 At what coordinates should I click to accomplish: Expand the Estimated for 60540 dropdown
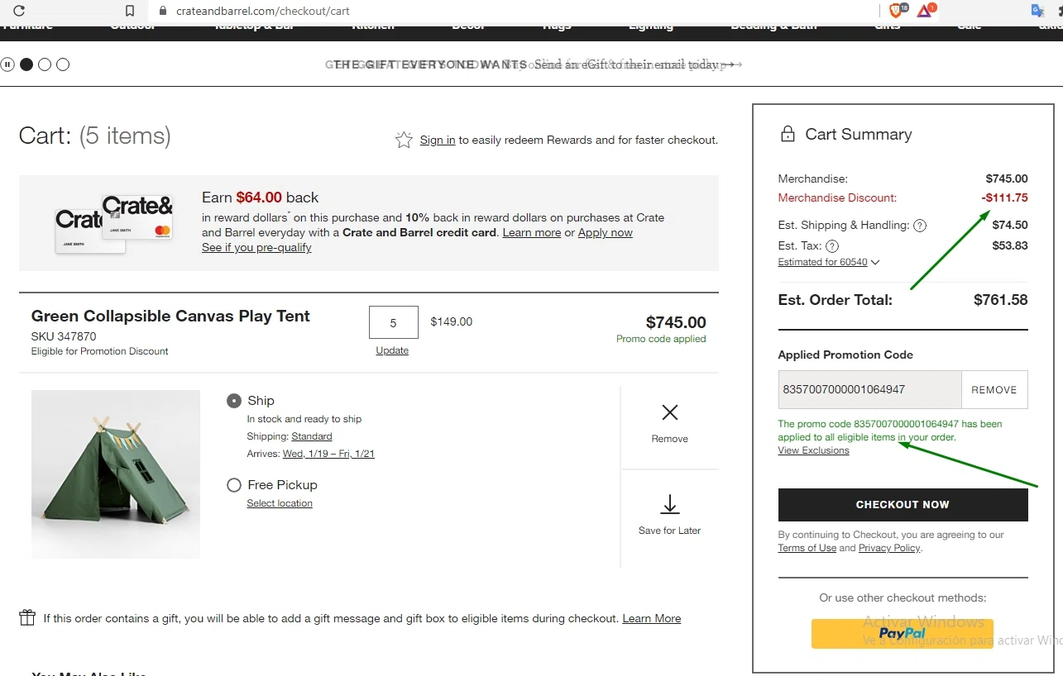coord(829,262)
